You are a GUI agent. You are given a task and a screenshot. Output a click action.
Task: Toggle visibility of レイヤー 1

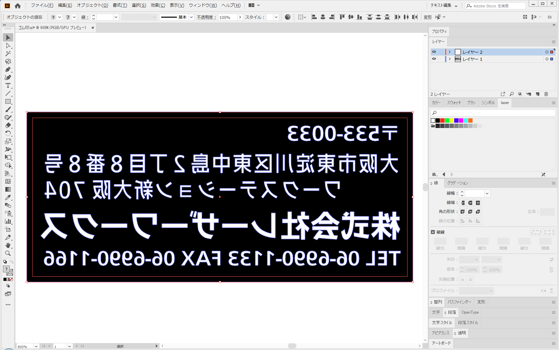[x=434, y=59]
